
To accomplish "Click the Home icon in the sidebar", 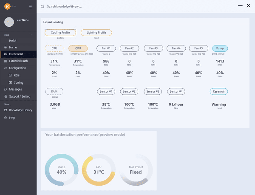I will click(5, 47).
